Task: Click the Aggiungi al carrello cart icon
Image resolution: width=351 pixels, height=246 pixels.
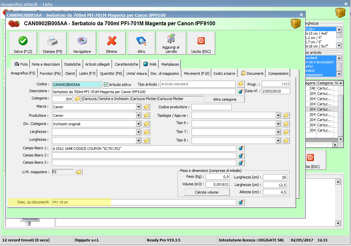Action: 171,39
